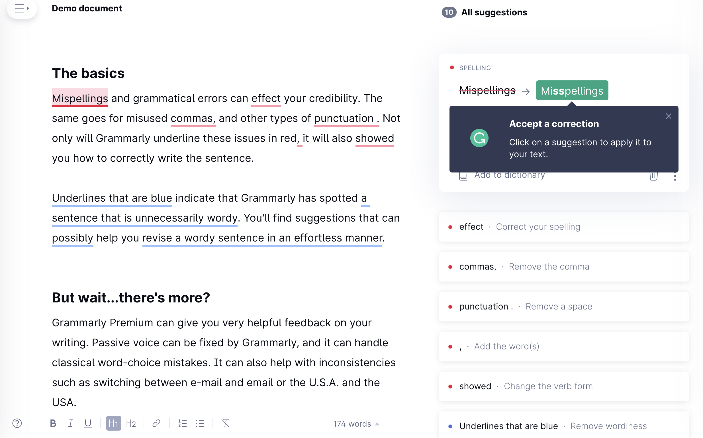Click the Insert link icon
Image resolution: width=703 pixels, height=438 pixels.
pyautogui.click(x=156, y=422)
